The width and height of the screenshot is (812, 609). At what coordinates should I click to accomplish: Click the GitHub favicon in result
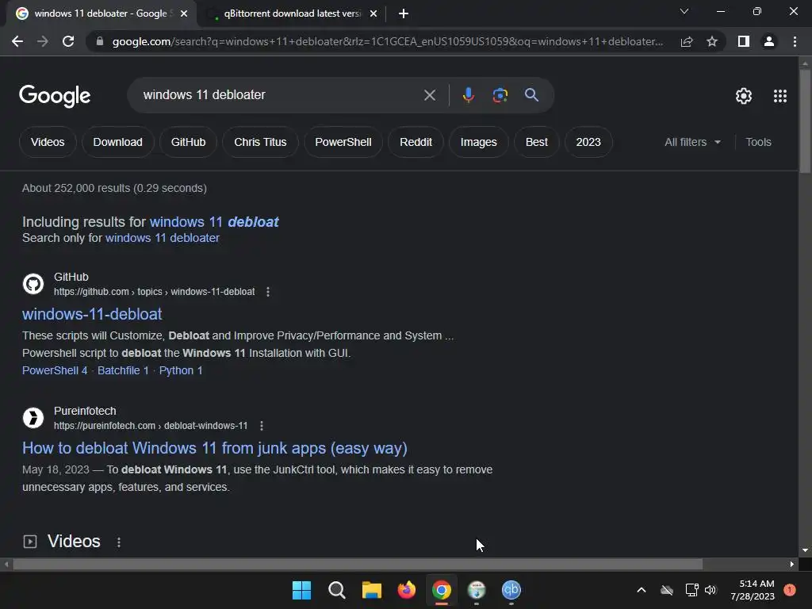click(x=33, y=284)
